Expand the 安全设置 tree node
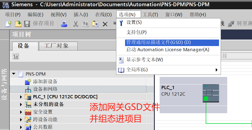 [x=21, y=112]
